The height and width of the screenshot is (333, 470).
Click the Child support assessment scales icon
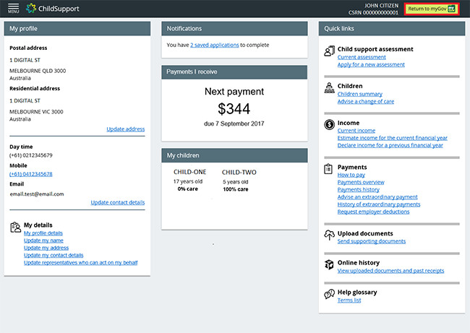click(328, 50)
